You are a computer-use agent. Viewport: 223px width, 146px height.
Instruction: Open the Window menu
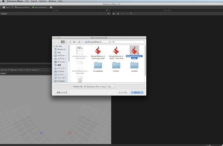[x=52, y=1]
